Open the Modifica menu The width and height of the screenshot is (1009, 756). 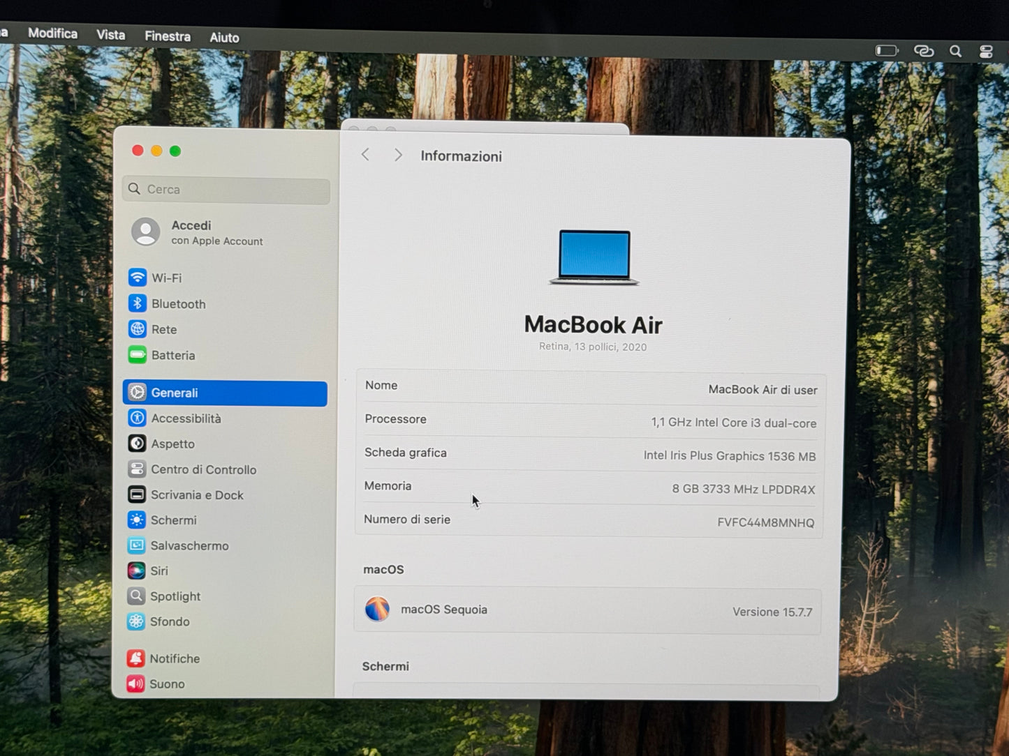click(x=53, y=33)
